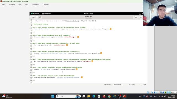Click VirtualBox green processor status indicator
Screen dimensions: 177x99
point(165,92)
